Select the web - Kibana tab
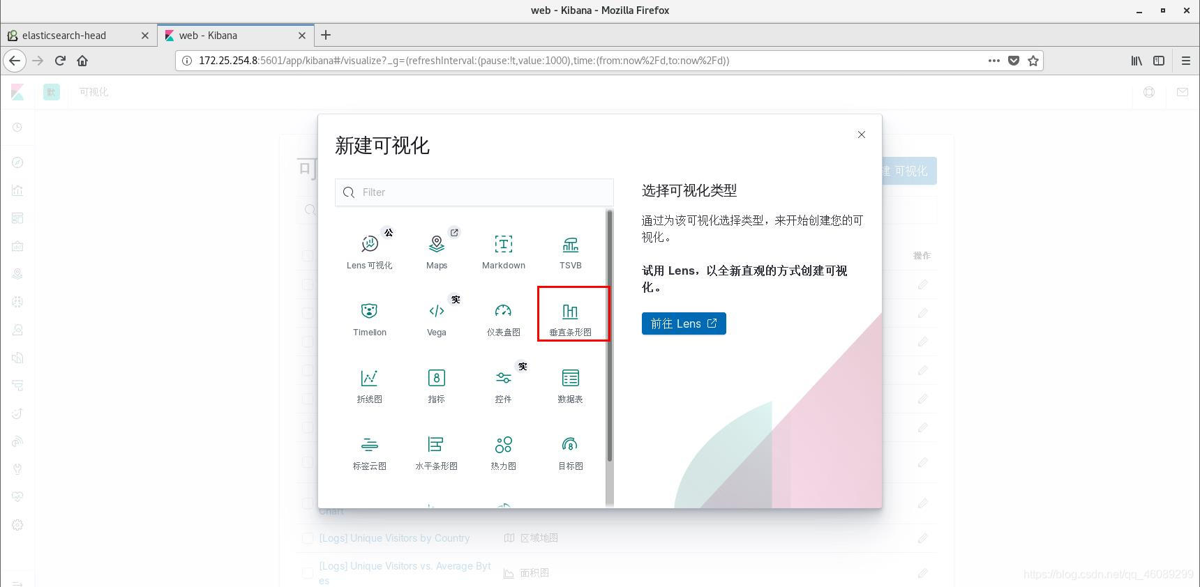 [x=235, y=36]
